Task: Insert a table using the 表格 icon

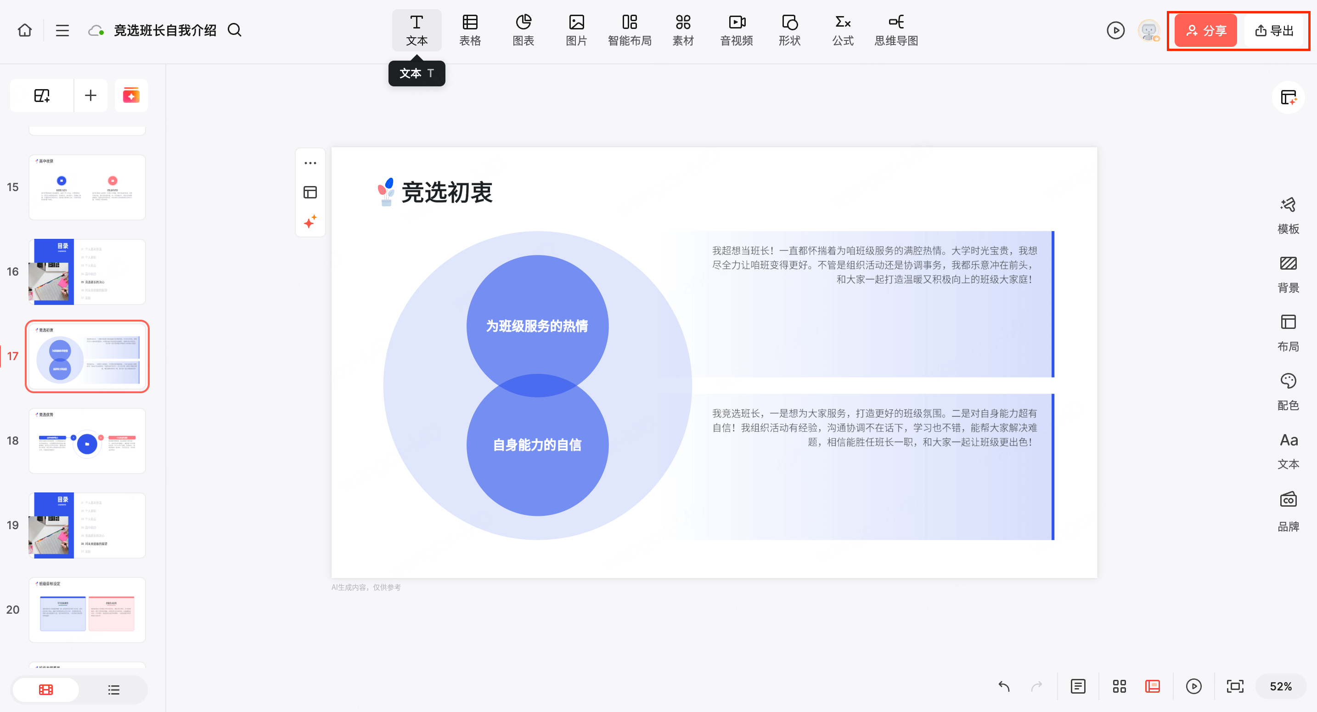Action: (x=470, y=30)
